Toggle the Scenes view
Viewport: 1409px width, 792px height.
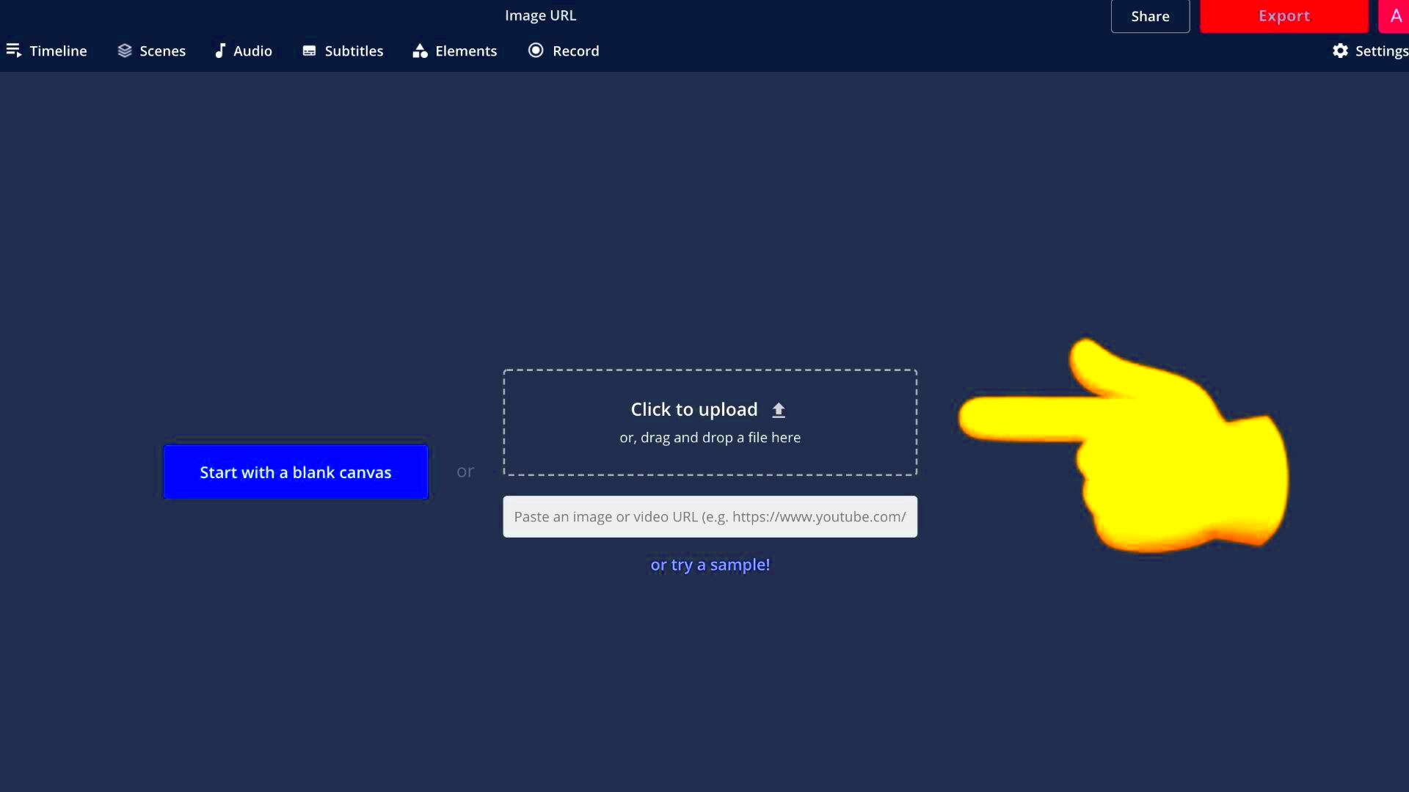pos(151,51)
